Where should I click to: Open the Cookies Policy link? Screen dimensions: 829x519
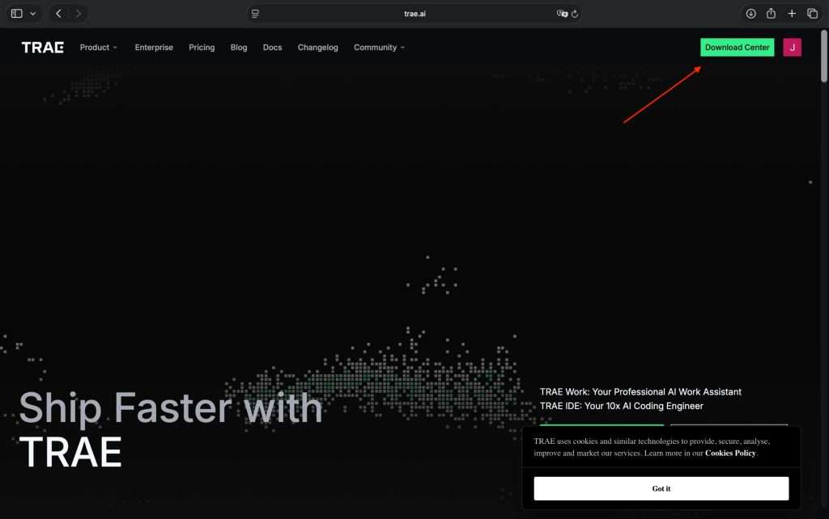(x=730, y=453)
